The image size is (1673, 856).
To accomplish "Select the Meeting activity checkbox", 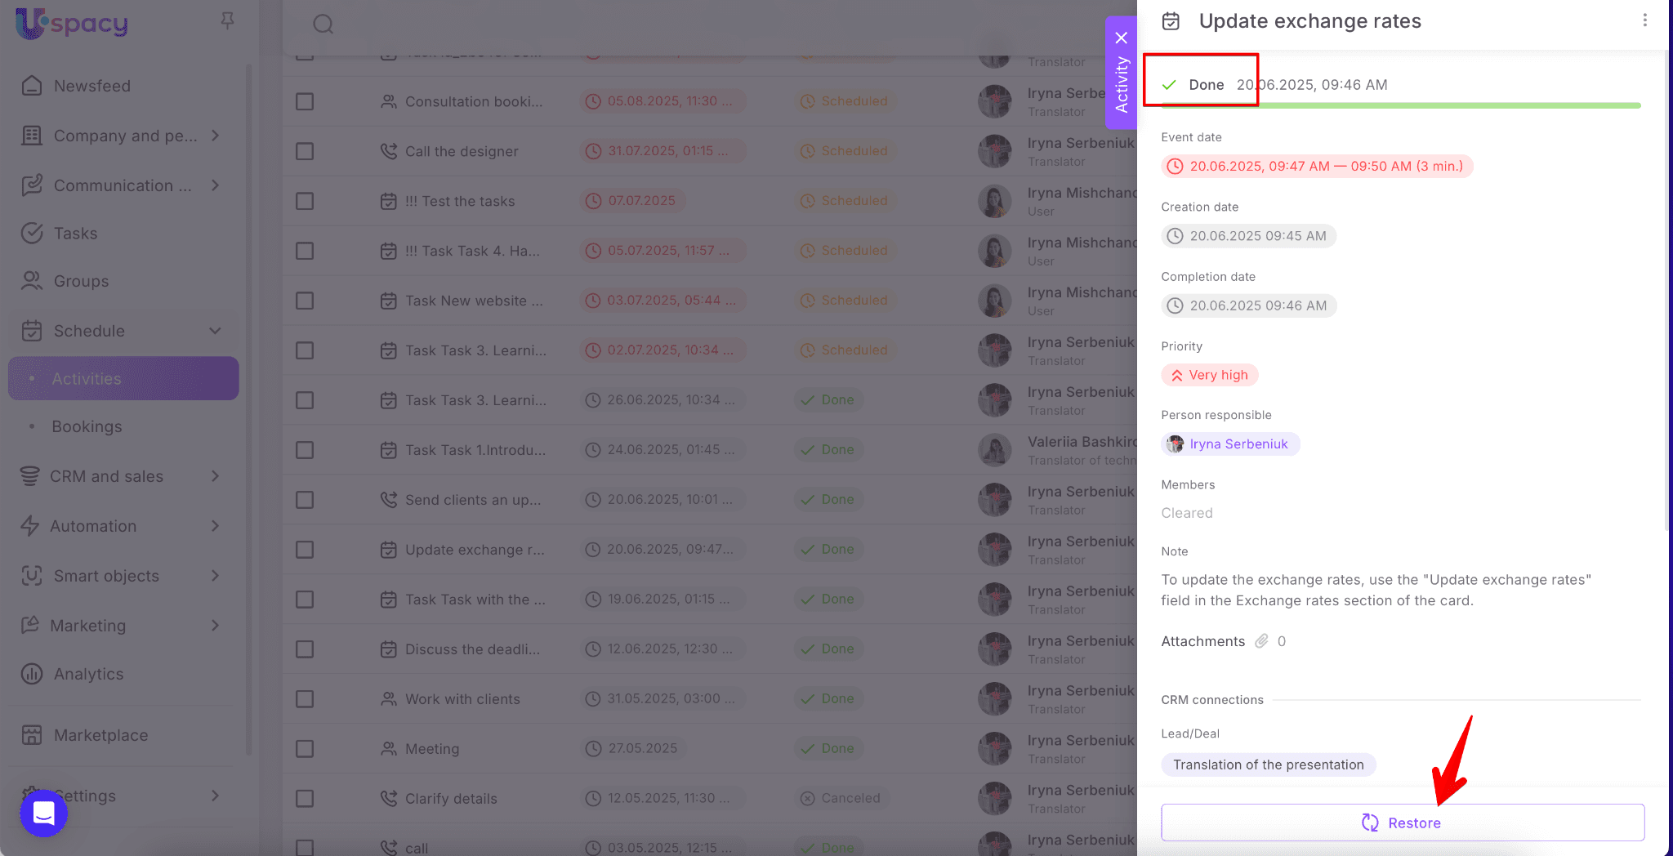I will pyautogui.click(x=305, y=749).
